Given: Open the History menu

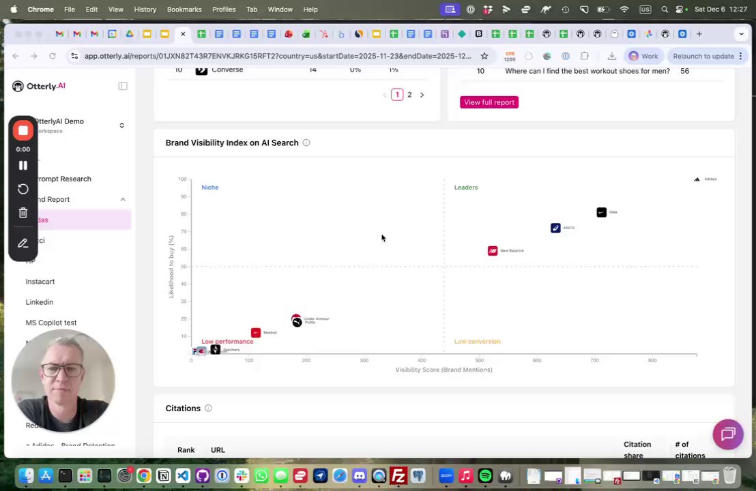Looking at the screenshot, I should click(x=145, y=9).
